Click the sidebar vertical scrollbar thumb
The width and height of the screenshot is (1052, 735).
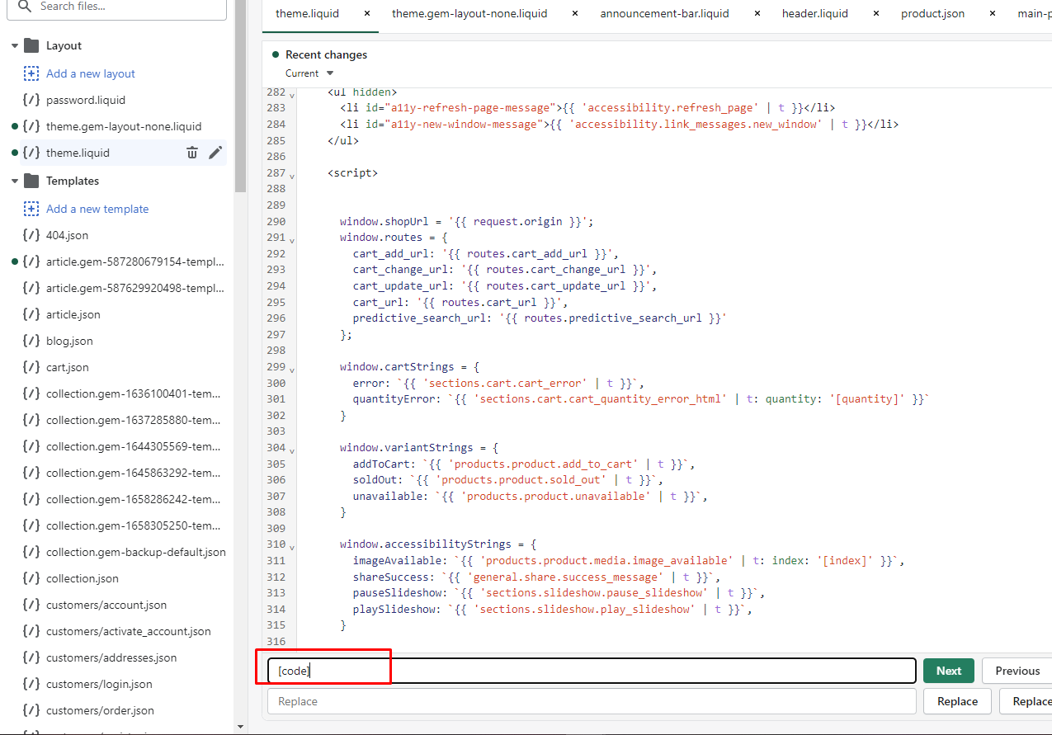tap(240, 95)
